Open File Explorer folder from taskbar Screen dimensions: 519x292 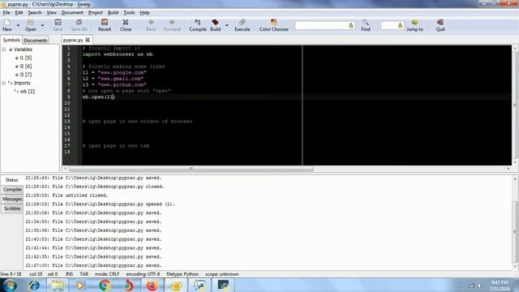pyautogui.click(x=58, y=285)
